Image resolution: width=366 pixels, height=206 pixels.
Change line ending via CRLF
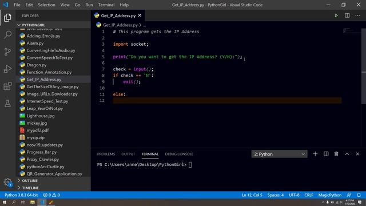pyautogui.click(x=309, y=195)
